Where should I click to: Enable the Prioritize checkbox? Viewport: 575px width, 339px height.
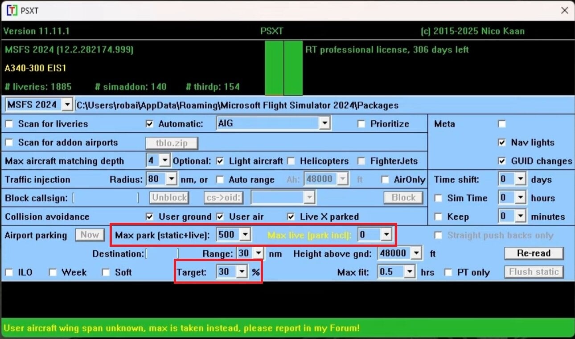pos(361,124)
